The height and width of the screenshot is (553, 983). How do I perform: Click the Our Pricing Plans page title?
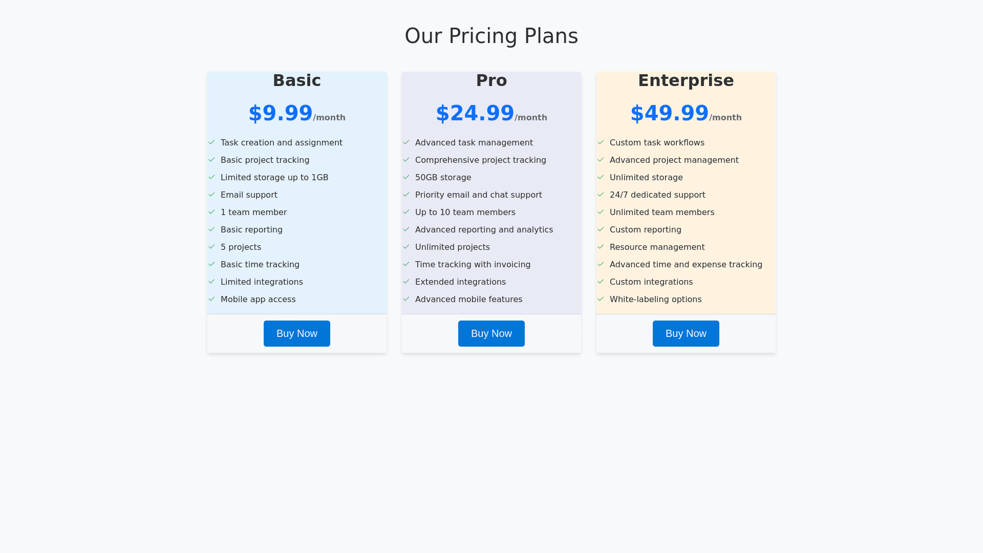(x=491, y=36)
